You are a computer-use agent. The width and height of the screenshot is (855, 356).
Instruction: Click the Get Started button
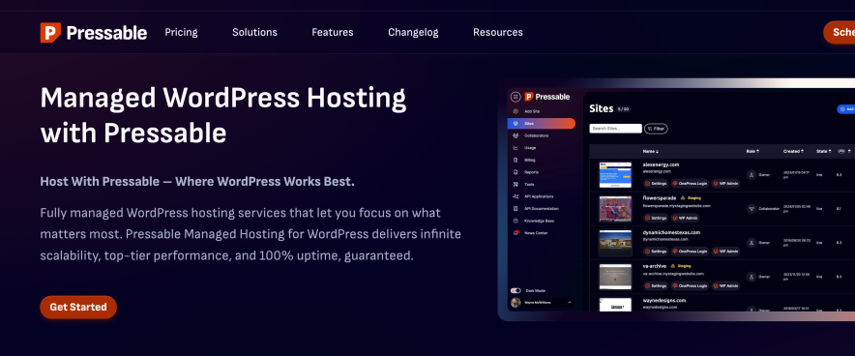[78, 307]
